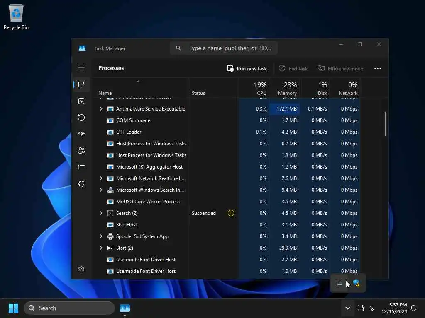Select MoUSO Core Worker Process row
This screenshot has width=425, height=318.
pyautogui.click(x=226, y=202)
